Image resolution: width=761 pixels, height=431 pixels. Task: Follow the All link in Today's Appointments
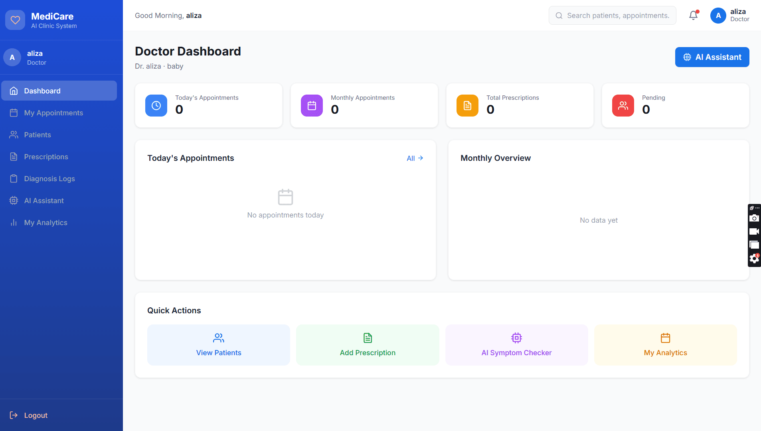click(x=415, y=158)
